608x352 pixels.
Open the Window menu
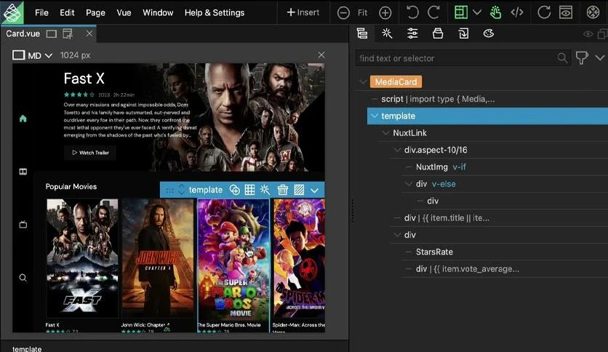pos(158,12)
